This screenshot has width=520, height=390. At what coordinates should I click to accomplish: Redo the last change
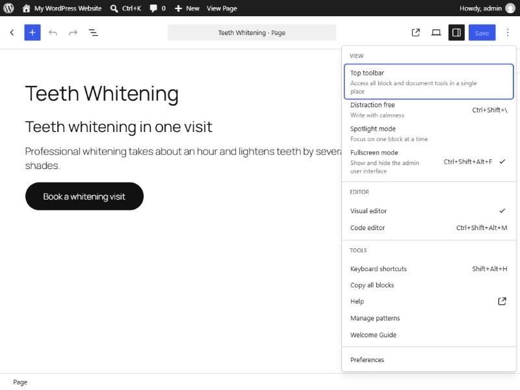73,32
